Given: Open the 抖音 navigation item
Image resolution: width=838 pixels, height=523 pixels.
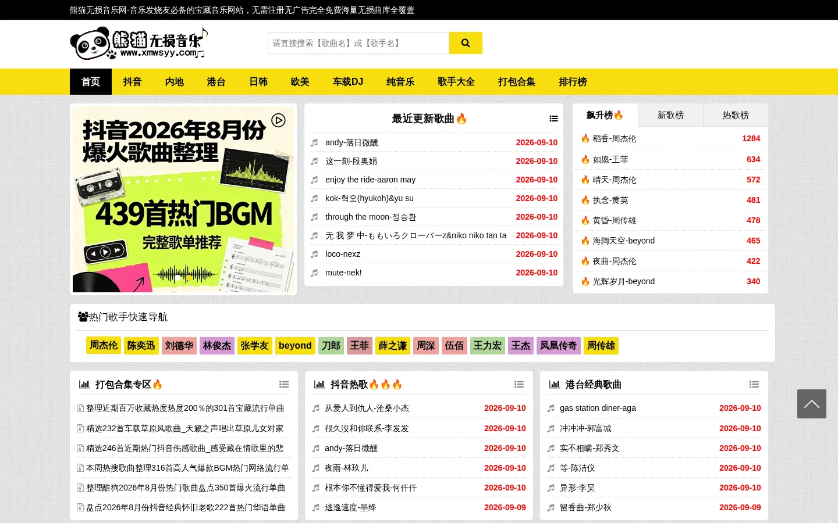Looking at the screenshot, I should point(133,81).
